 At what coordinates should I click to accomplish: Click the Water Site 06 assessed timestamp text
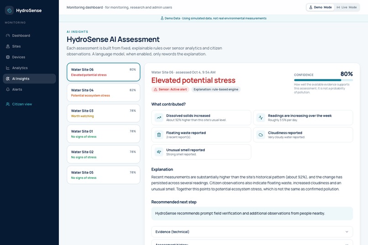(x=183, y=73)
